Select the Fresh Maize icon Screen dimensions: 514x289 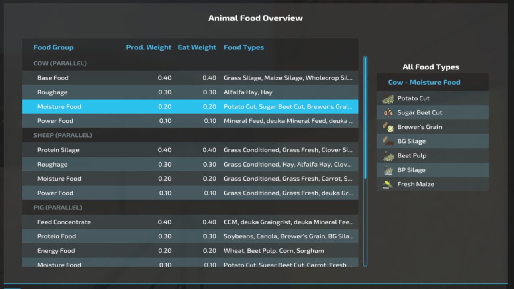388,184
